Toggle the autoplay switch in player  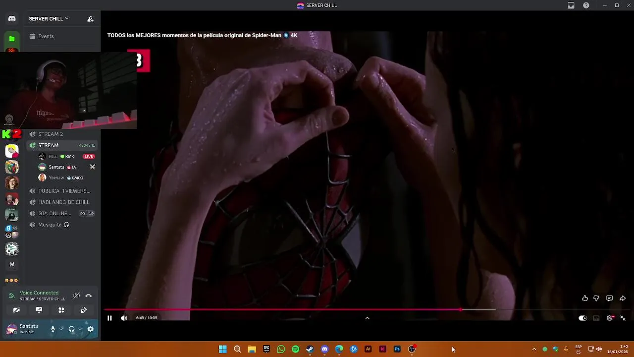coord(583,318)
